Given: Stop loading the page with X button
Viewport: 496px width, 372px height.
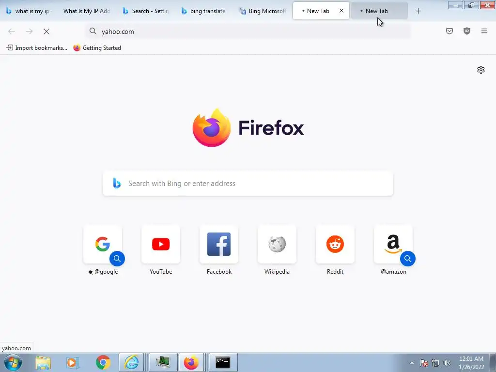Looking at the screenshot, I should (x=46, y=31).
